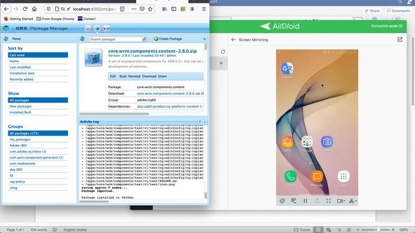415x233 pixels.
Task: Select my_packages group
Action: click(x=38, y=139)
